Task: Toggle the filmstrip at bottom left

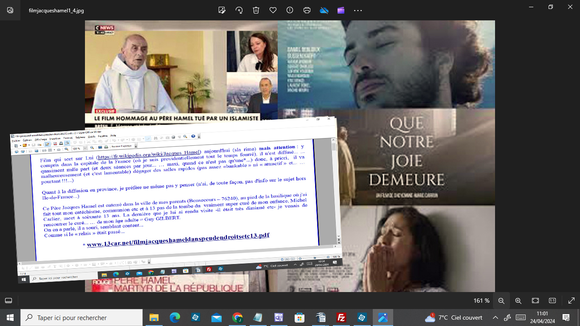Action: (x=8, y=301)
